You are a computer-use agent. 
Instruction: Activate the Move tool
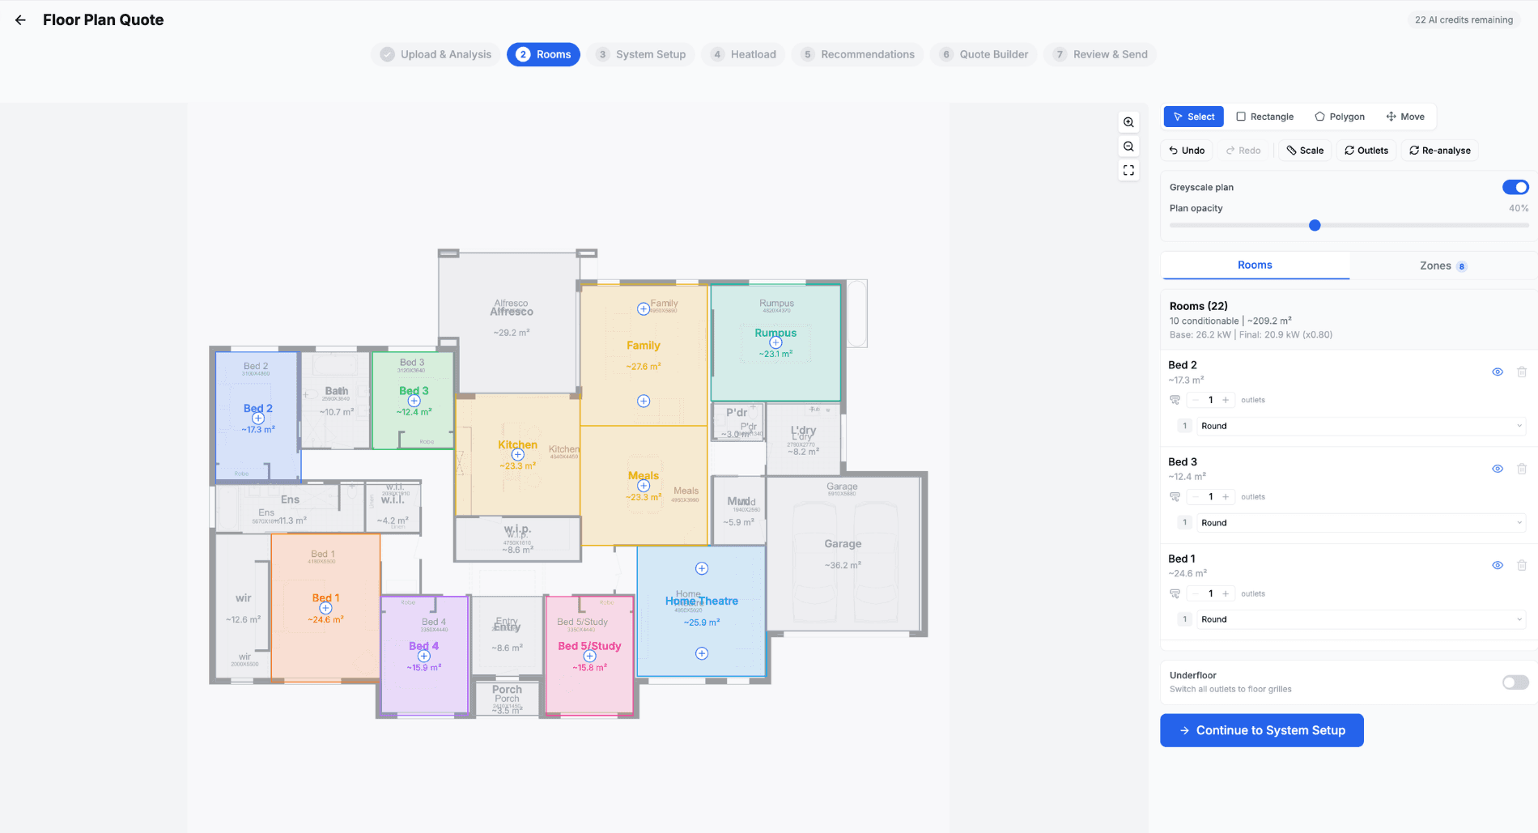[x=1405, y=116]
